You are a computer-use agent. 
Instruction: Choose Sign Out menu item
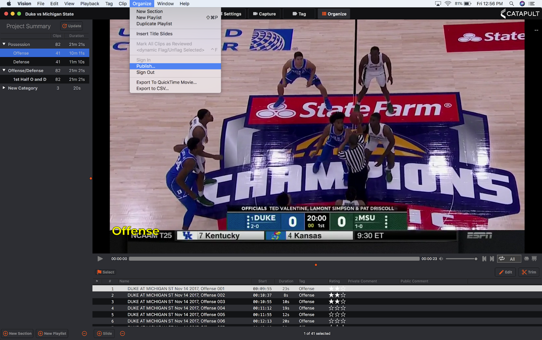point(175,72)
